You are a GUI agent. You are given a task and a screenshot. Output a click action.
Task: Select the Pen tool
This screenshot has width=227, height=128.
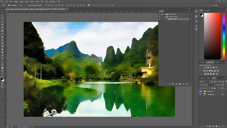point(2,55)
